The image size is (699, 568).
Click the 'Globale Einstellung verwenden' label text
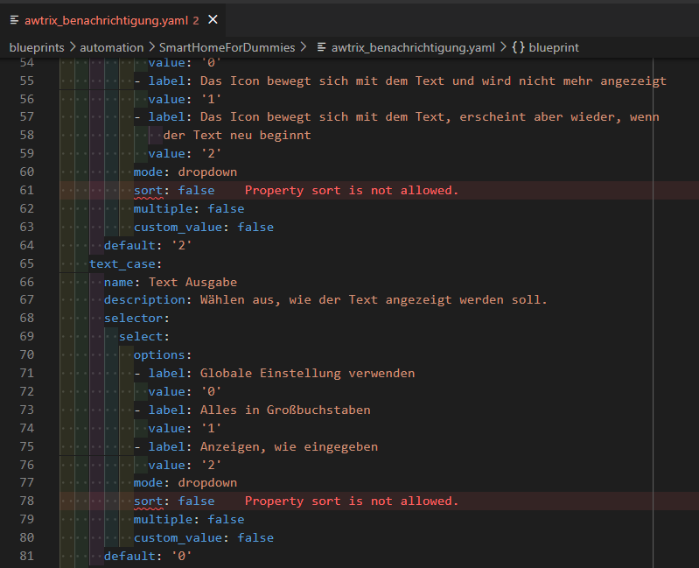306,374
